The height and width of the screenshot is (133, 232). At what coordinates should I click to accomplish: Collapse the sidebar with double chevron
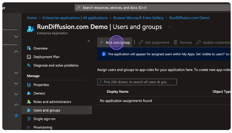[89, 41]
